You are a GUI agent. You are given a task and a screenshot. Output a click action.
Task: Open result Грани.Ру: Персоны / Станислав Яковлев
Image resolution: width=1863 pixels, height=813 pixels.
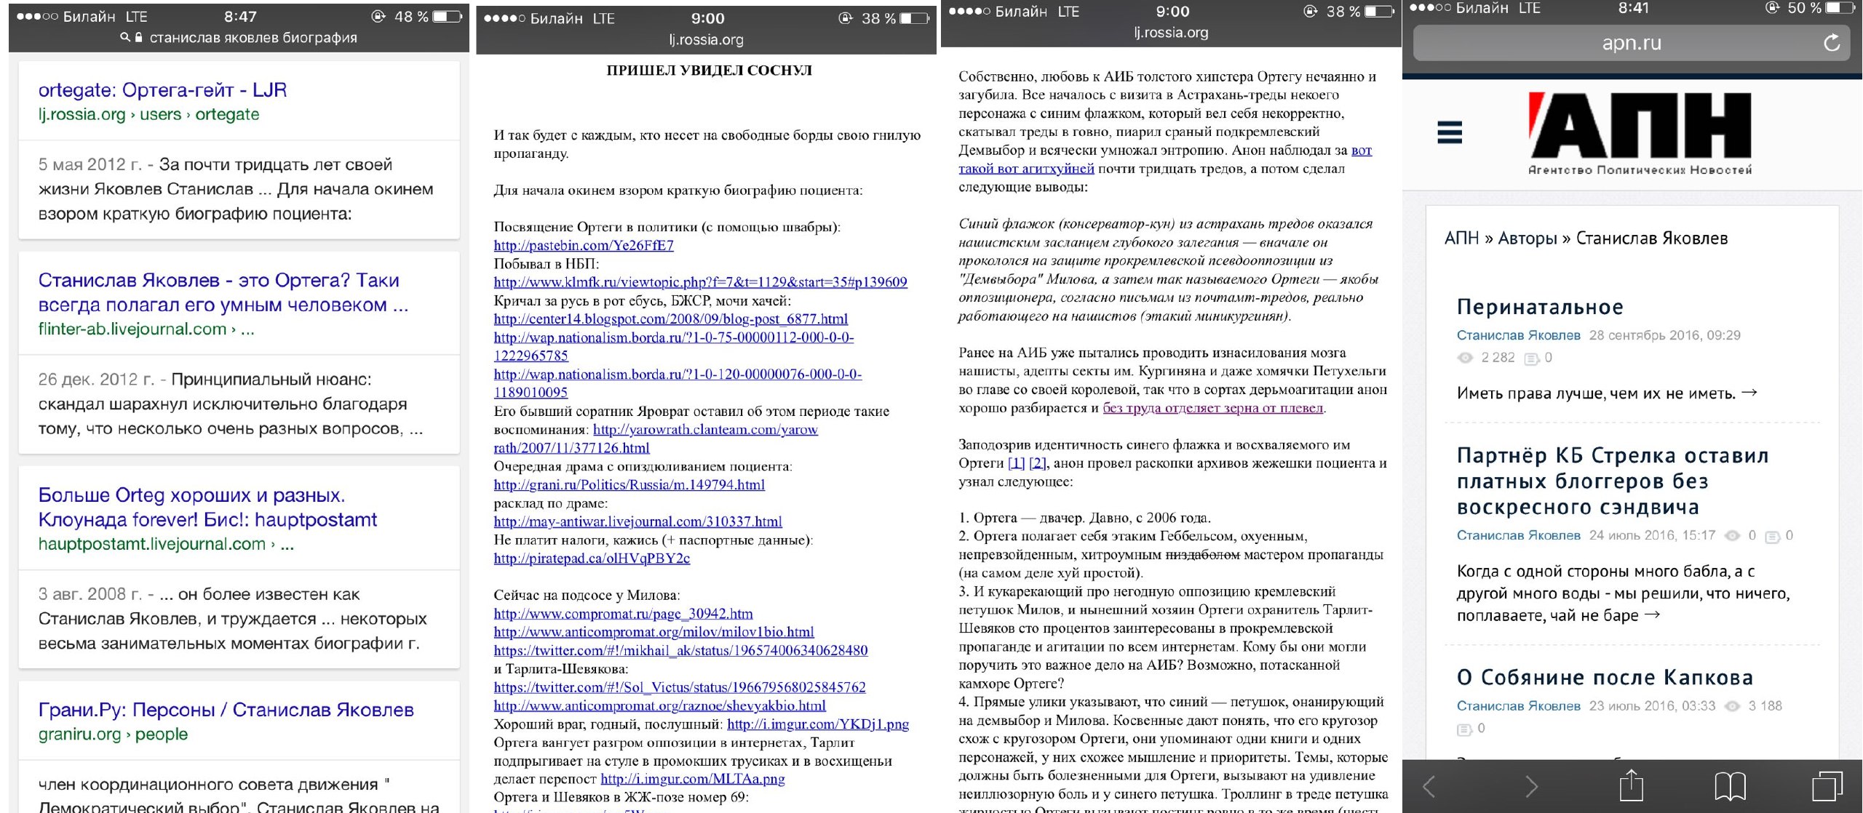[226, 710]
